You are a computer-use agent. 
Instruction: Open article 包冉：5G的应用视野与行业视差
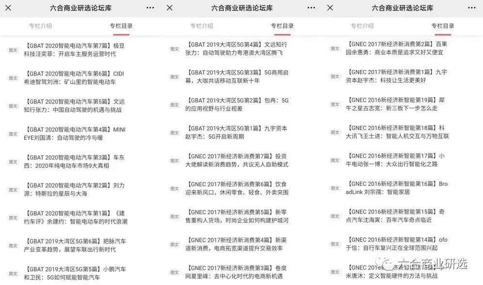pos(237,104)
